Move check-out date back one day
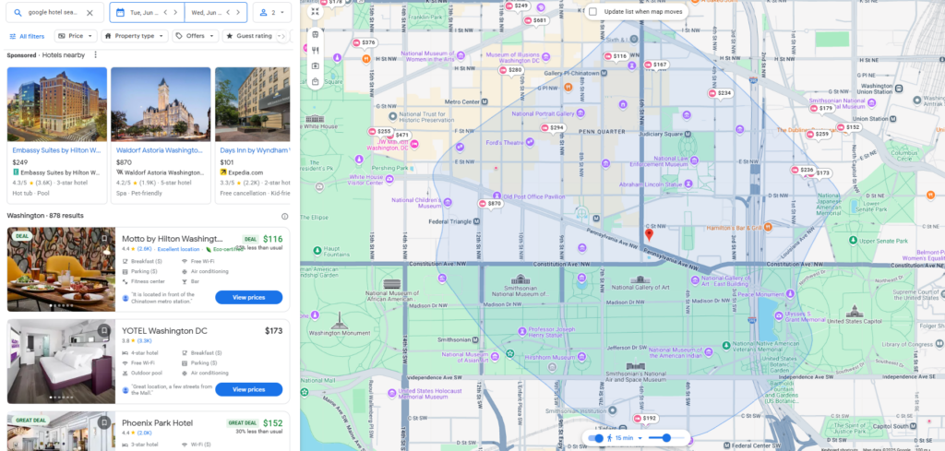Image resolution: width=945 pixels, height=451 pixels. coord(228,13)
